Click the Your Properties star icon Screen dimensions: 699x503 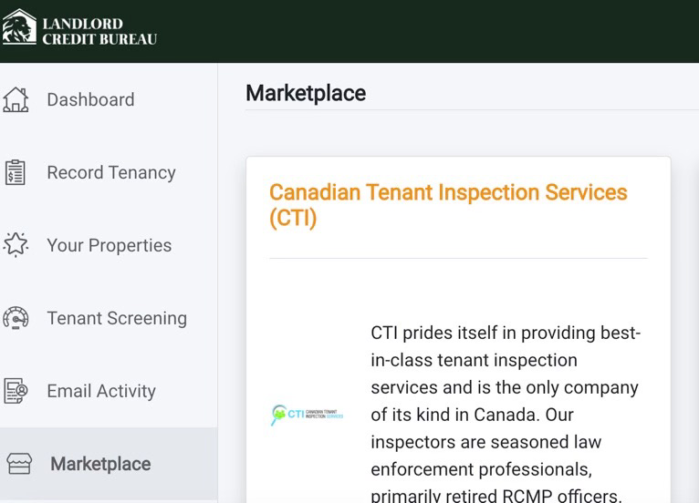click(16, 245)
